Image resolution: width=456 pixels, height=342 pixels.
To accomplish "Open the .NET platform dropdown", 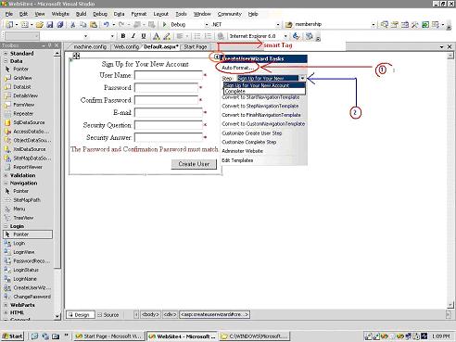I will 278,24.
